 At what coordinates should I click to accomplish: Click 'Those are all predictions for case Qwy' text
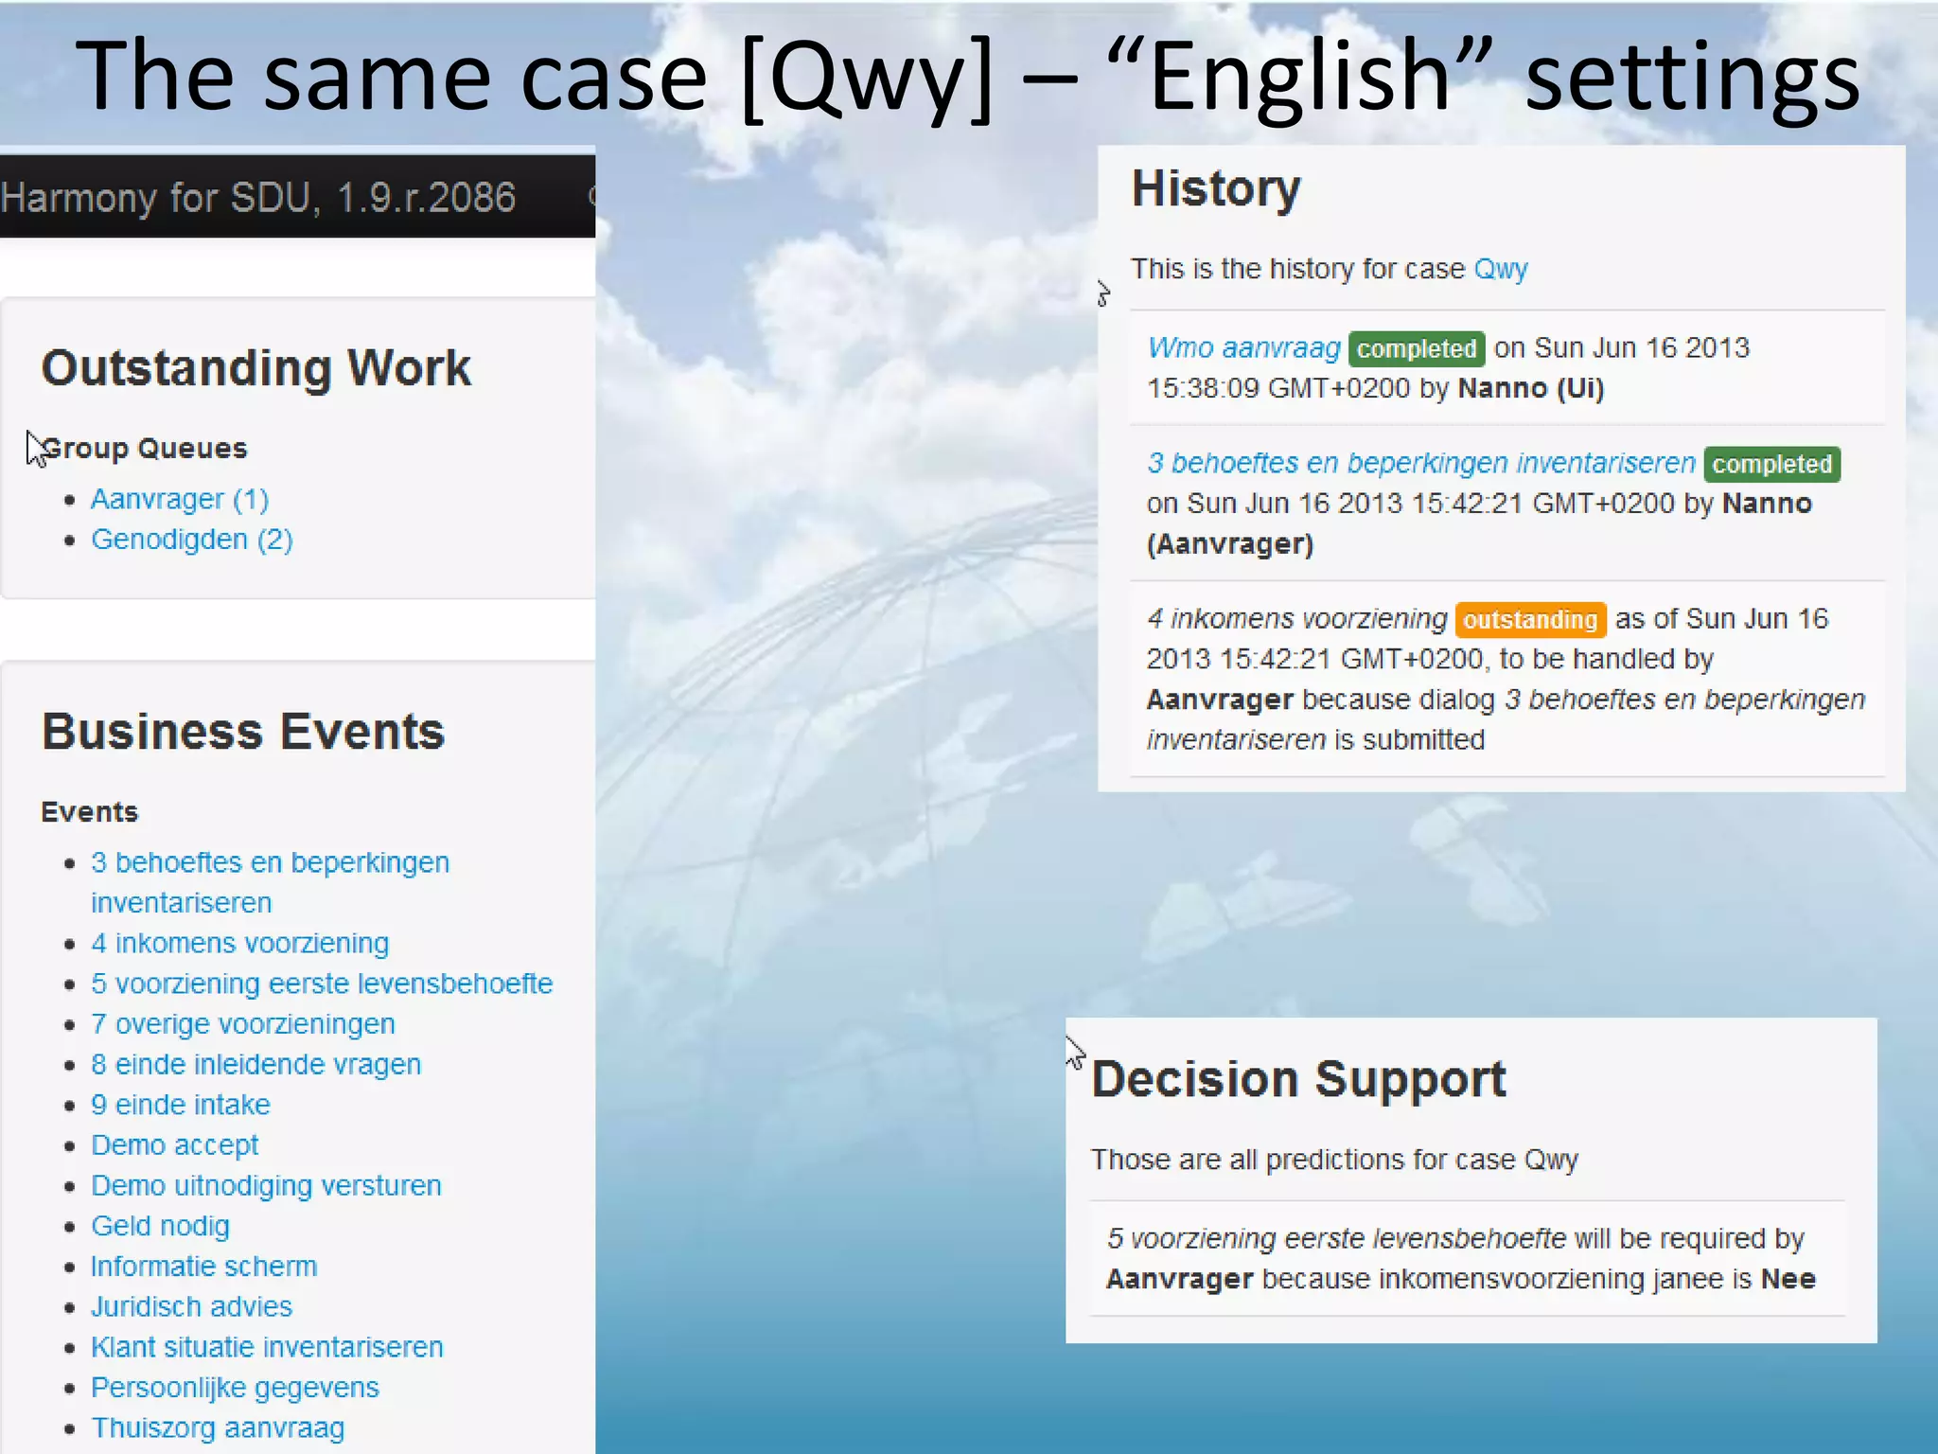tap(1334, 1160)
